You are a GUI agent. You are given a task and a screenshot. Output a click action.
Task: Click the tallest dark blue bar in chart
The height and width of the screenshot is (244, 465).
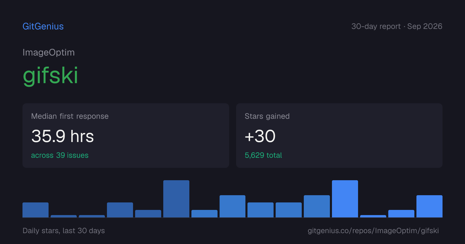click(x=176, y=199)
